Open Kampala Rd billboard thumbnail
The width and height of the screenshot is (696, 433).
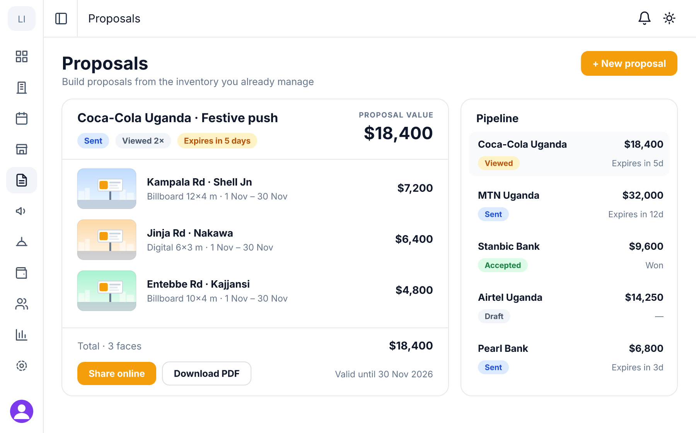pyautogui.click(x=107, y=189)
